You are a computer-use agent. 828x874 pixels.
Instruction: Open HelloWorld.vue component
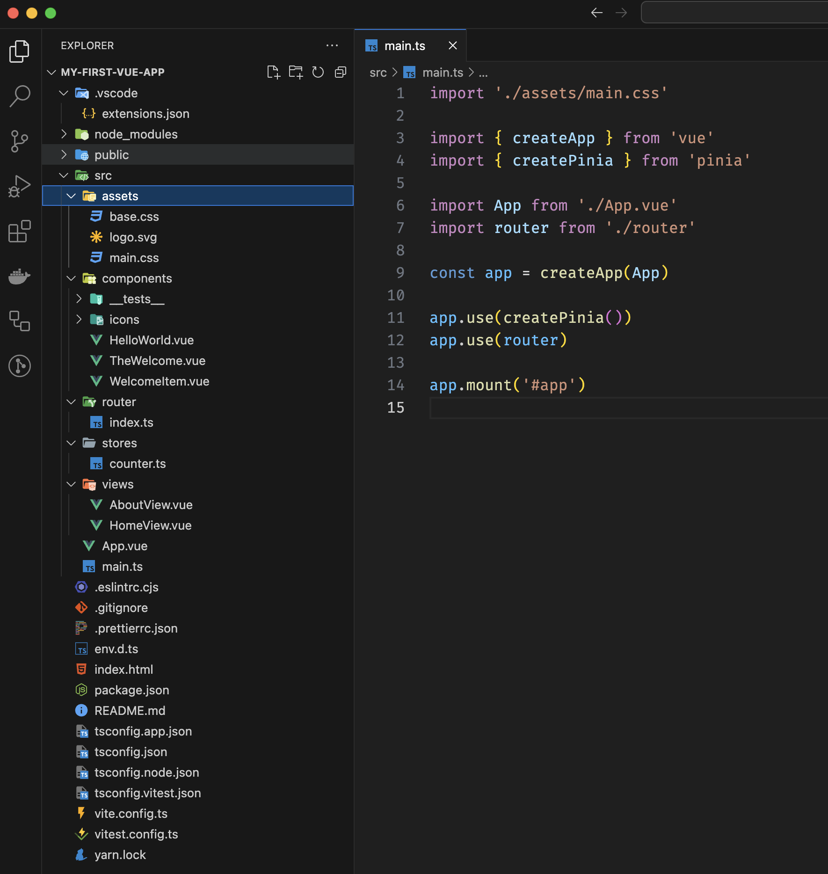(198, 340)
